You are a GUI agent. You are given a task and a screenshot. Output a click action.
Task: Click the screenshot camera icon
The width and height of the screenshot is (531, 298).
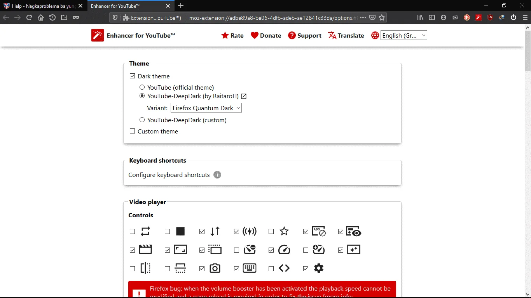tap(215, 268)
